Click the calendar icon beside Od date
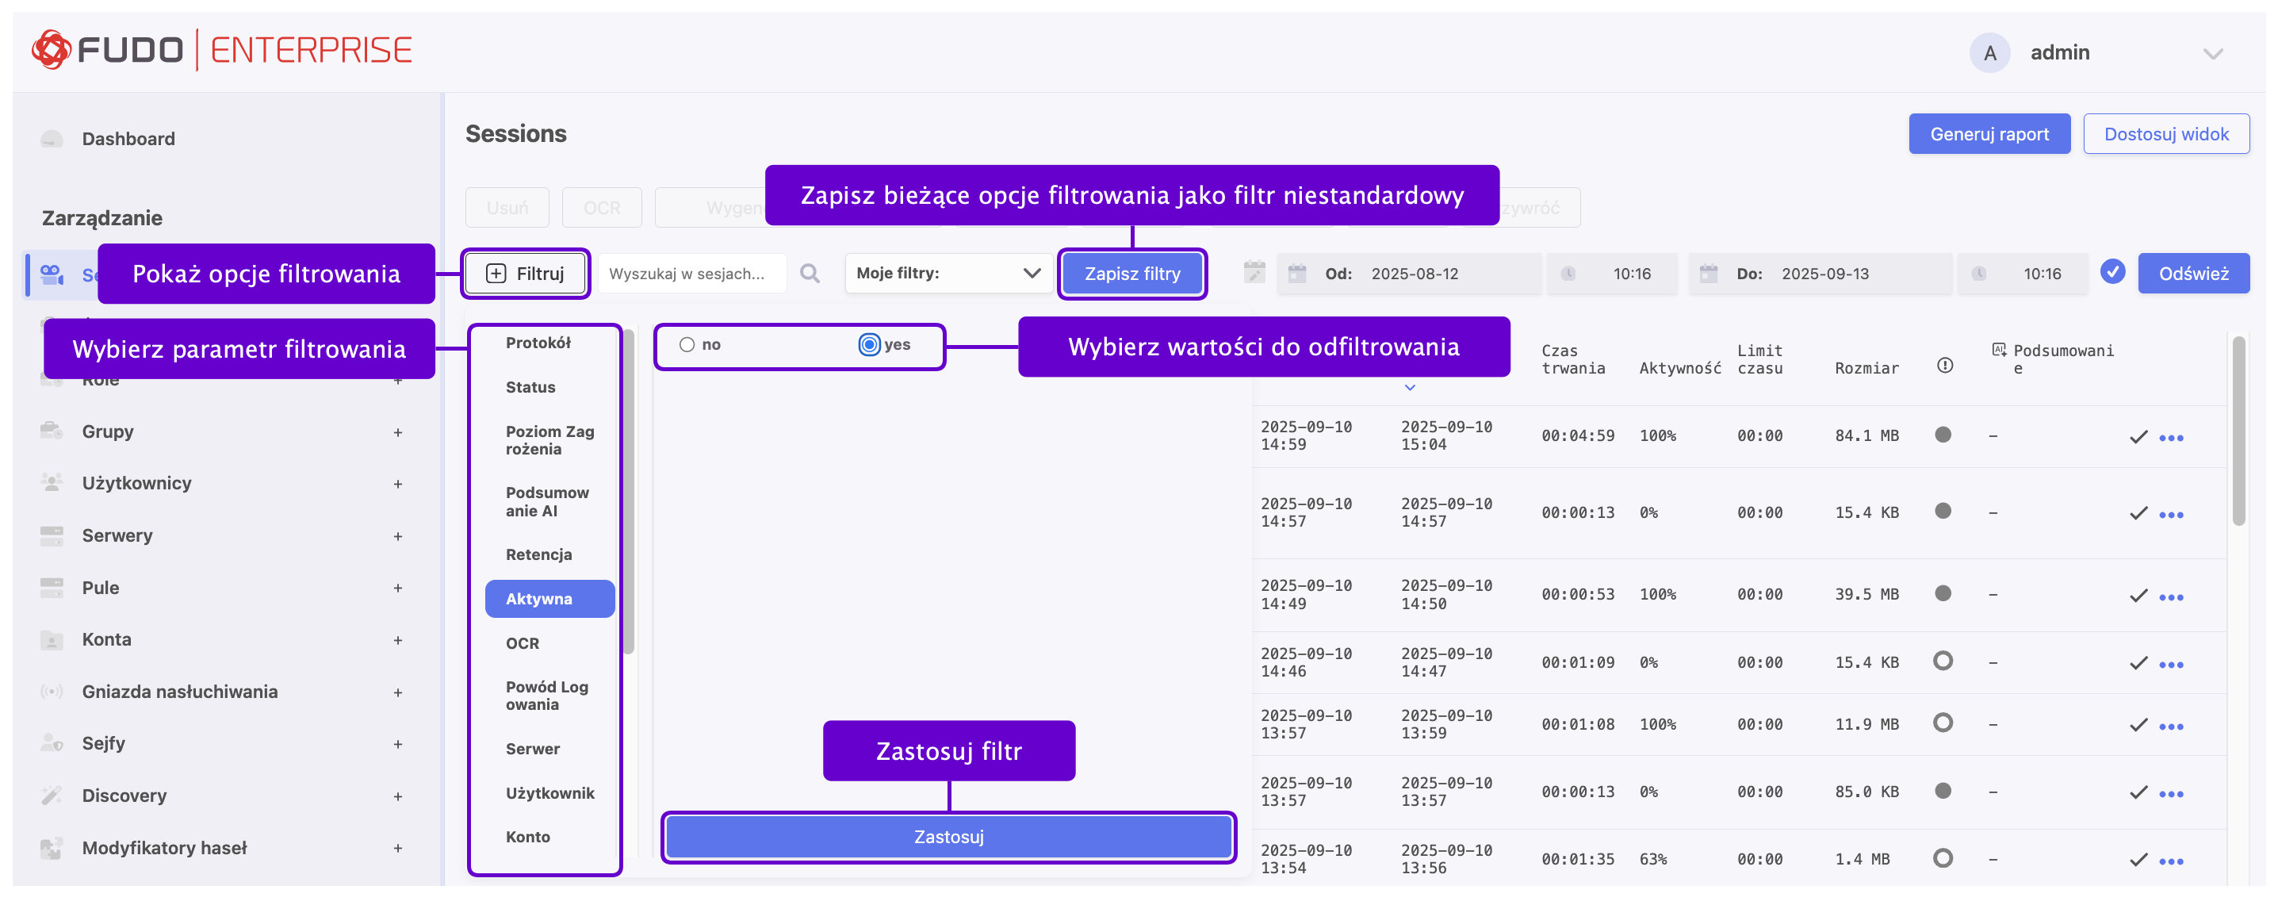Viewport: 2278px width, 905px height. 1296,274
